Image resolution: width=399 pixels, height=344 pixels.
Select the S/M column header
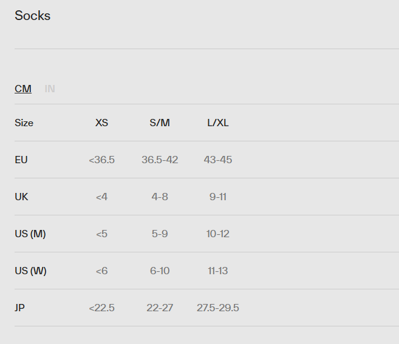pos(160,123)
